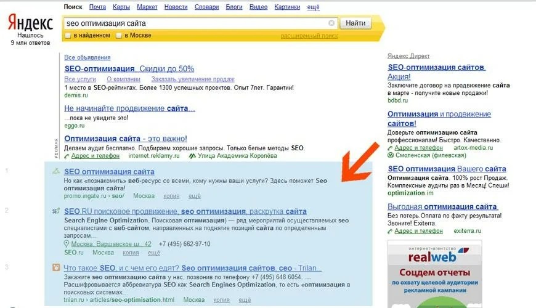
Task: Click metro icon beside Смоленская (филевская)
Action: point(391,155)
